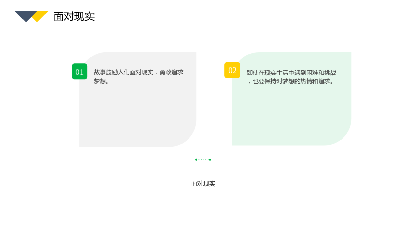Viewport: 409px width, 230px height.
Task: Click the green 01 number badge
Action: [x=80, y=72]
